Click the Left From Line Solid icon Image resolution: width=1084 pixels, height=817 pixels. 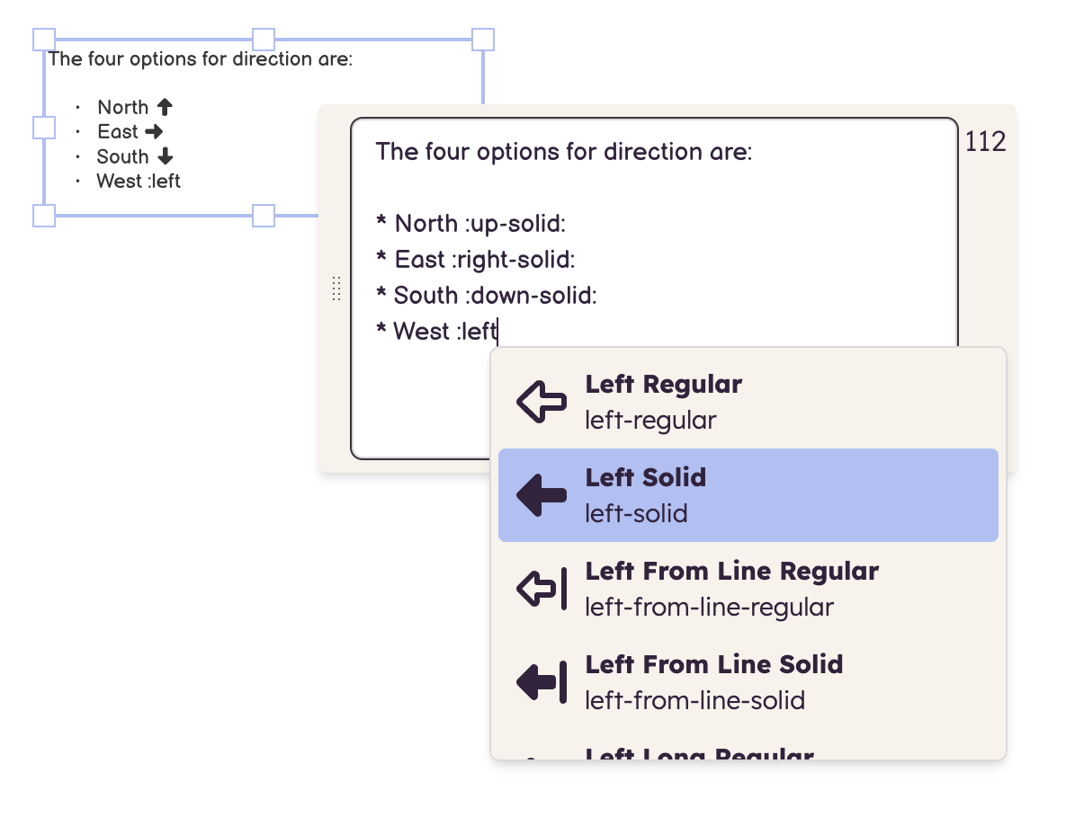point(541,682)
